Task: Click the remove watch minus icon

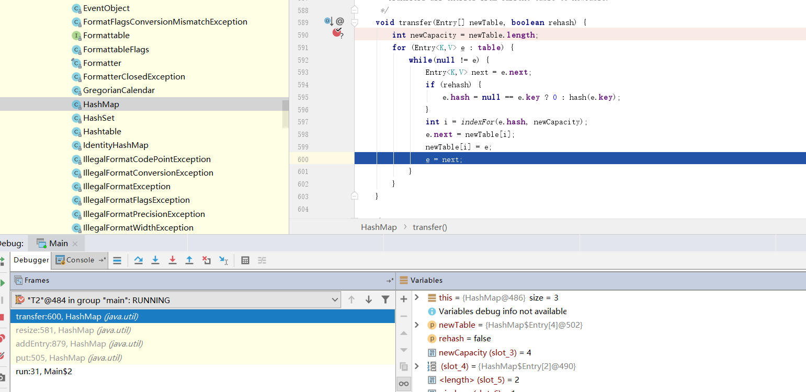Action: (x=403, y=316)
